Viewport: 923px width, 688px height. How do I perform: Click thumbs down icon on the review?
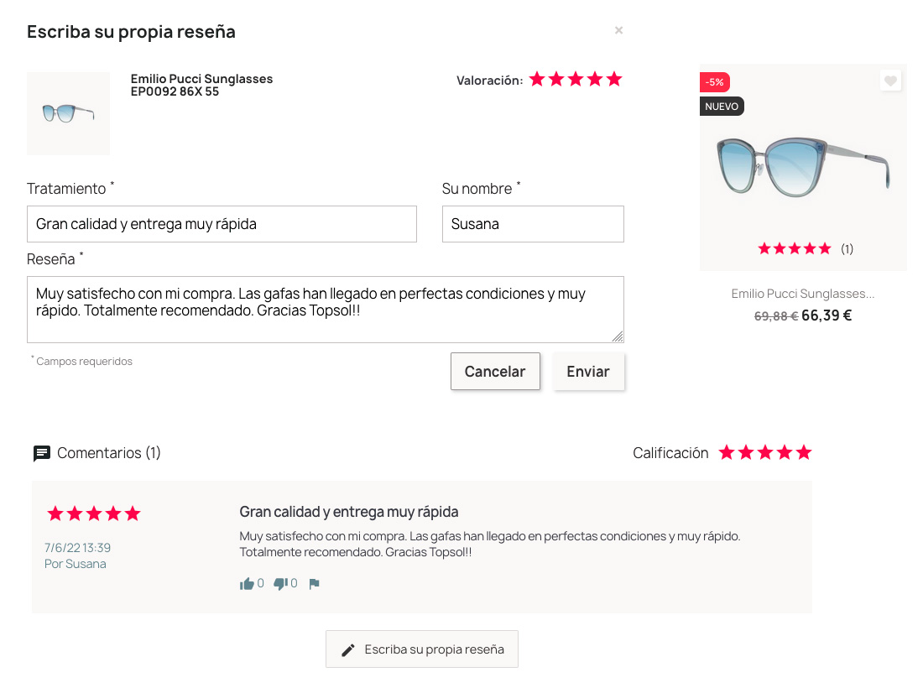click(x=280, y=583)
